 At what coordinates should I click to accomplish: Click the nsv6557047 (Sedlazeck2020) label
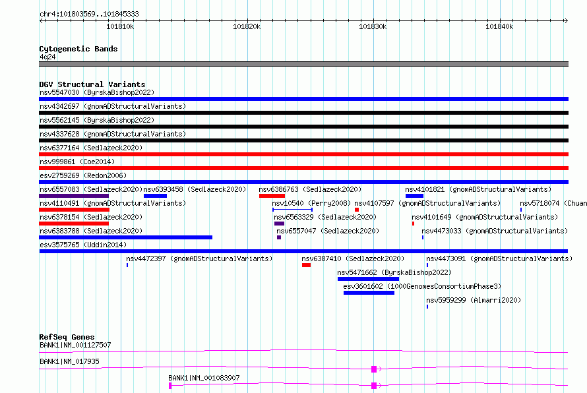[328, 231]
